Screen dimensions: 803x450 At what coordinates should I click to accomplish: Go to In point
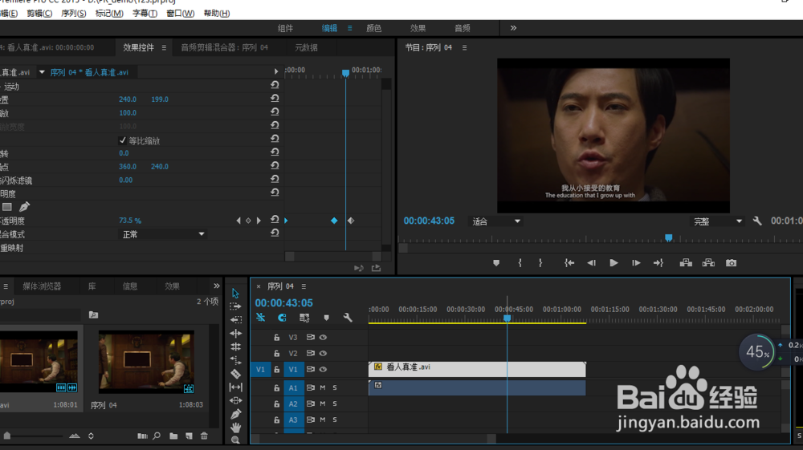tap(569, 263)
